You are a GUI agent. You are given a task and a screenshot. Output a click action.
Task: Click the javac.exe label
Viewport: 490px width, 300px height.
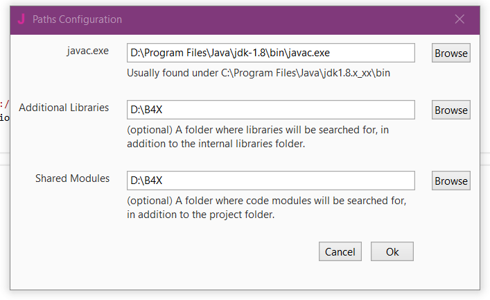click(x=86, y=51)
